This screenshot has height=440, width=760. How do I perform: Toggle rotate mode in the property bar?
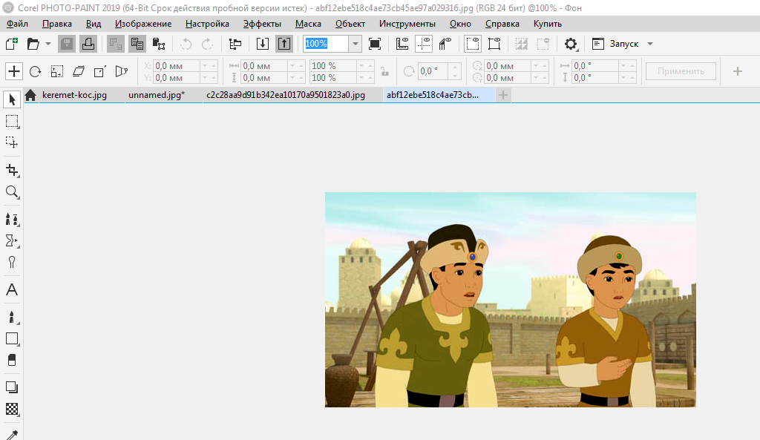click(35, 72)
